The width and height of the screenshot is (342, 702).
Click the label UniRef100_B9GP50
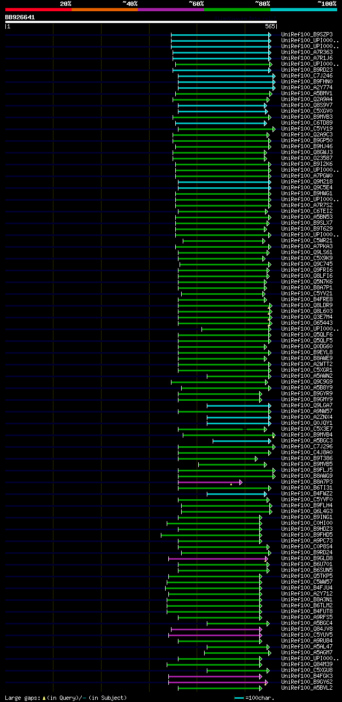(307, 141)
